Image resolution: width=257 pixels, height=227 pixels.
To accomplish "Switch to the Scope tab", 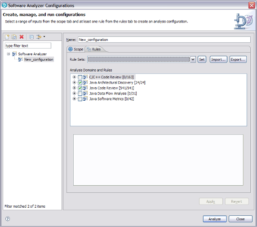I will pyautogui.click(x=76, y=49).
